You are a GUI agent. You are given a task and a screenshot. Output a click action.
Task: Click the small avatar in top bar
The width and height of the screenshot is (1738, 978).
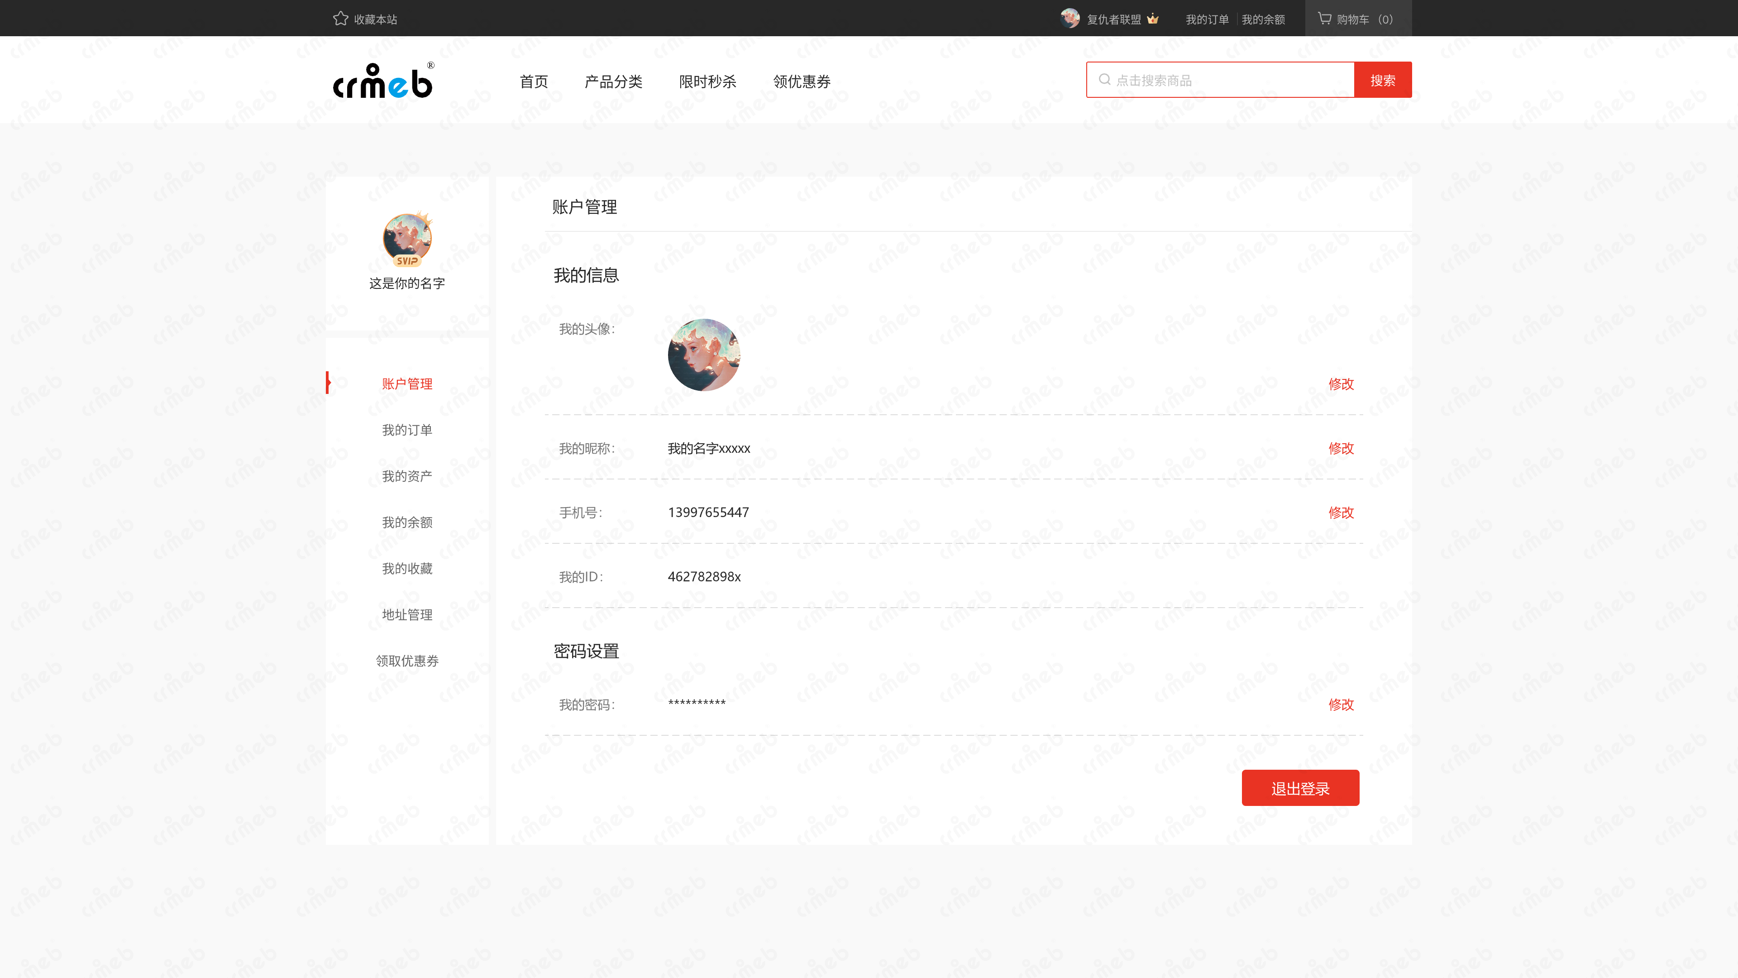(x=1070, y=19)
